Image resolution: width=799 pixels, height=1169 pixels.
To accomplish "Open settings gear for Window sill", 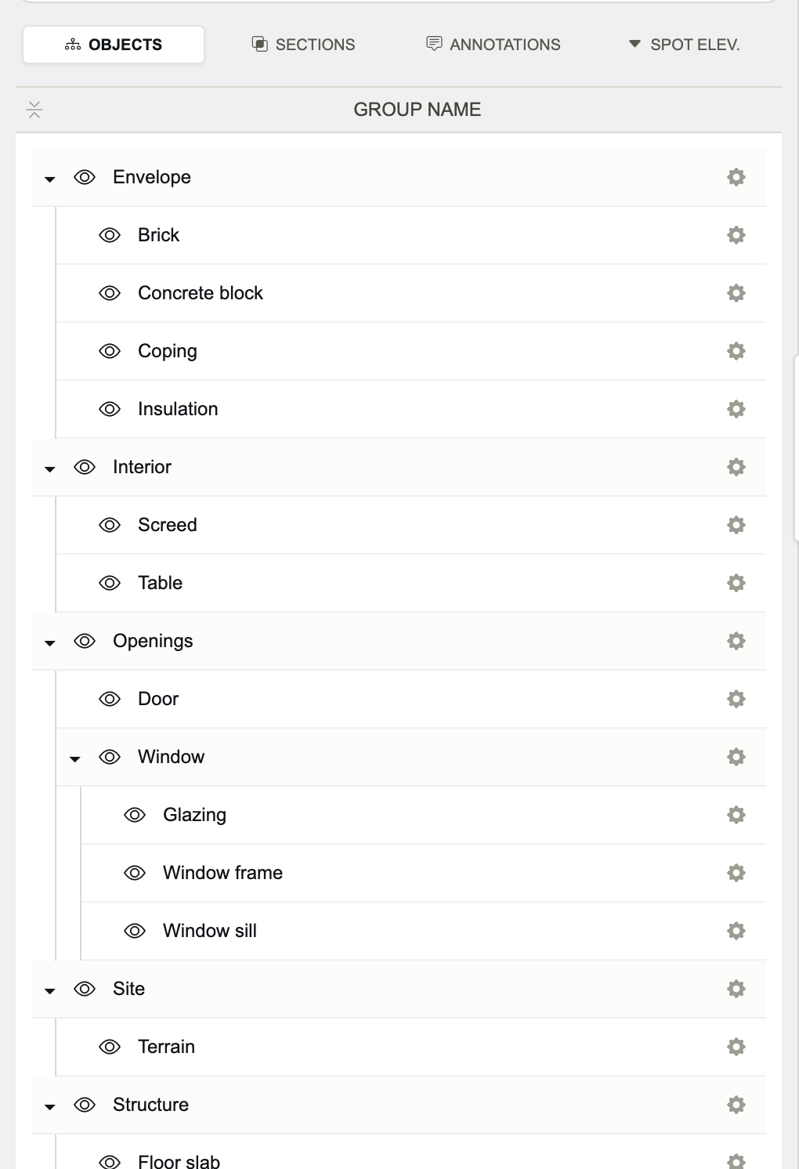I will [x=736, y=931].
